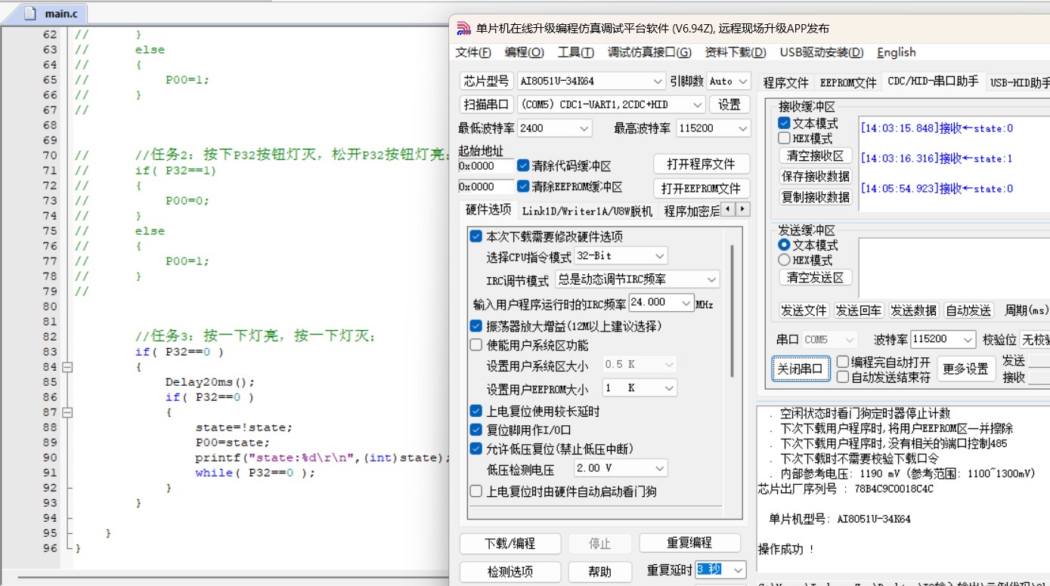Click the 帮助 button
This screenshot has height=586, width=1050.
(600, 572)
